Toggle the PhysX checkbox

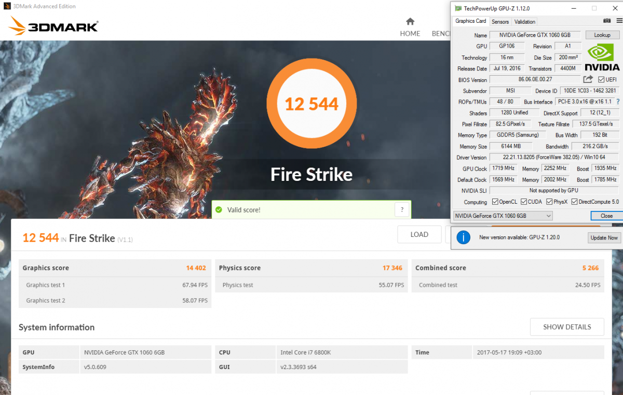[x=549, y=202]
